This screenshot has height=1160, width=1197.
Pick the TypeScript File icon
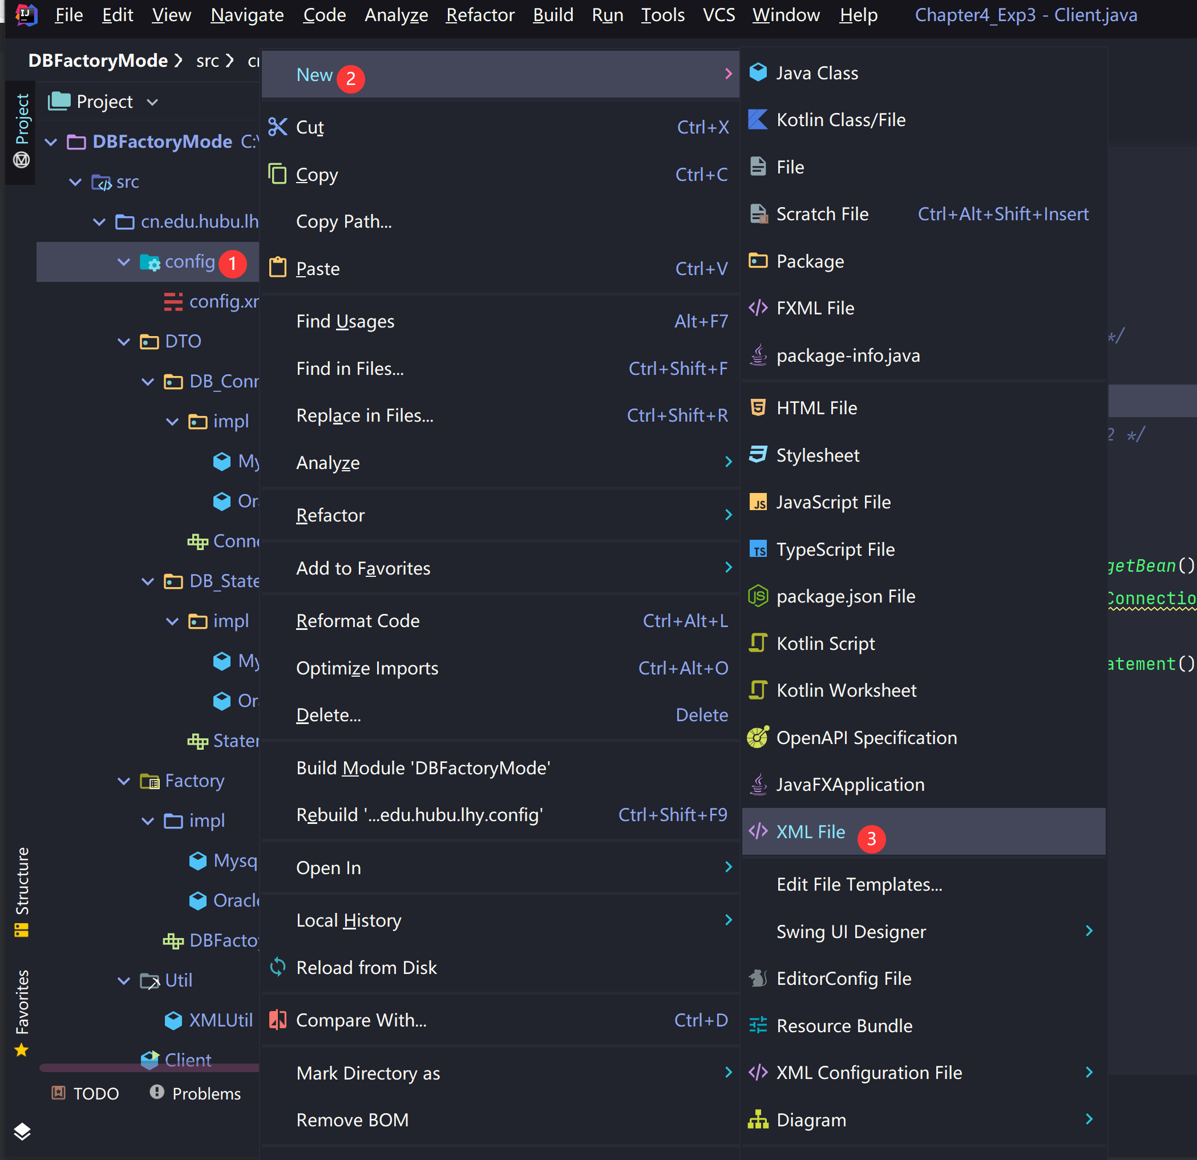click(x=758, y=549)
